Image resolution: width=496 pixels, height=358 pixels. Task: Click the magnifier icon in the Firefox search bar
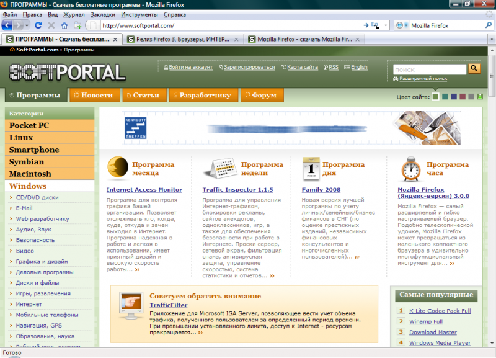click(x=489, y=25)
